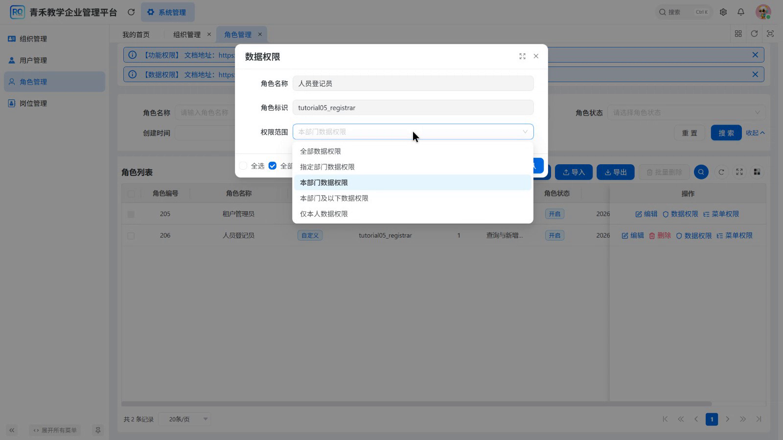
Task: Close the 角色管理 tab
Action: coord(260,34)
